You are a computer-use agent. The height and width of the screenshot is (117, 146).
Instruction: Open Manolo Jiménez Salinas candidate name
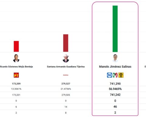[x=115, y=67]
